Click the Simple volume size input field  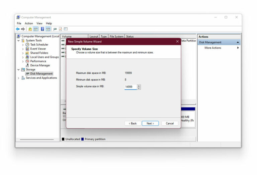tap(131, 87)
